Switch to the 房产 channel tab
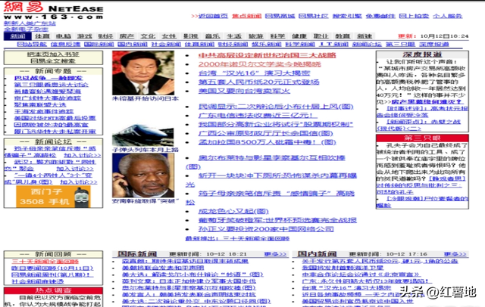This screenshot has height=307, width=485. (127, 36)
